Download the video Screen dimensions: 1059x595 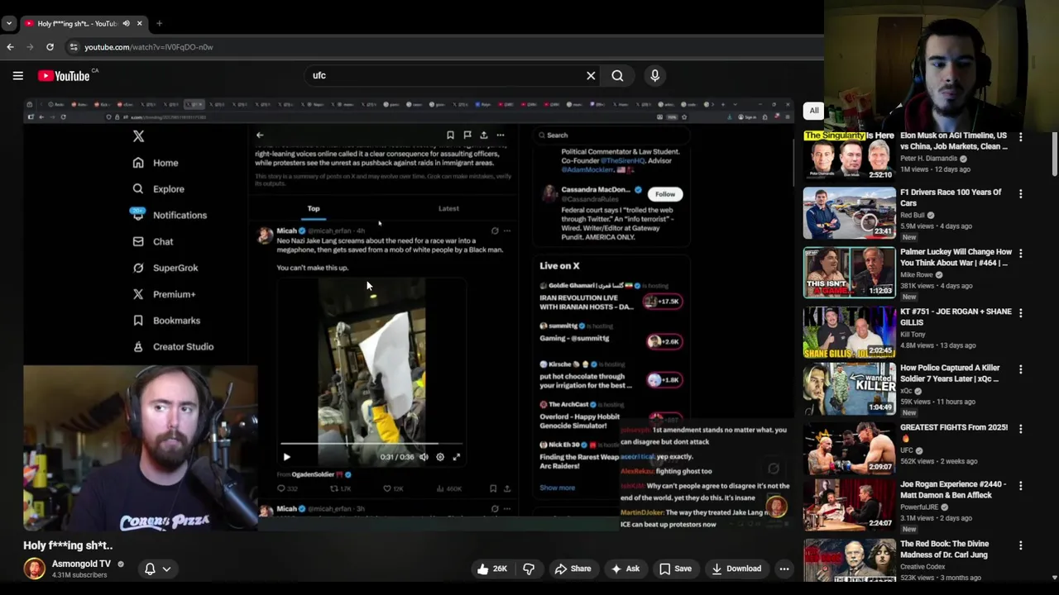(x=736, y=569)
